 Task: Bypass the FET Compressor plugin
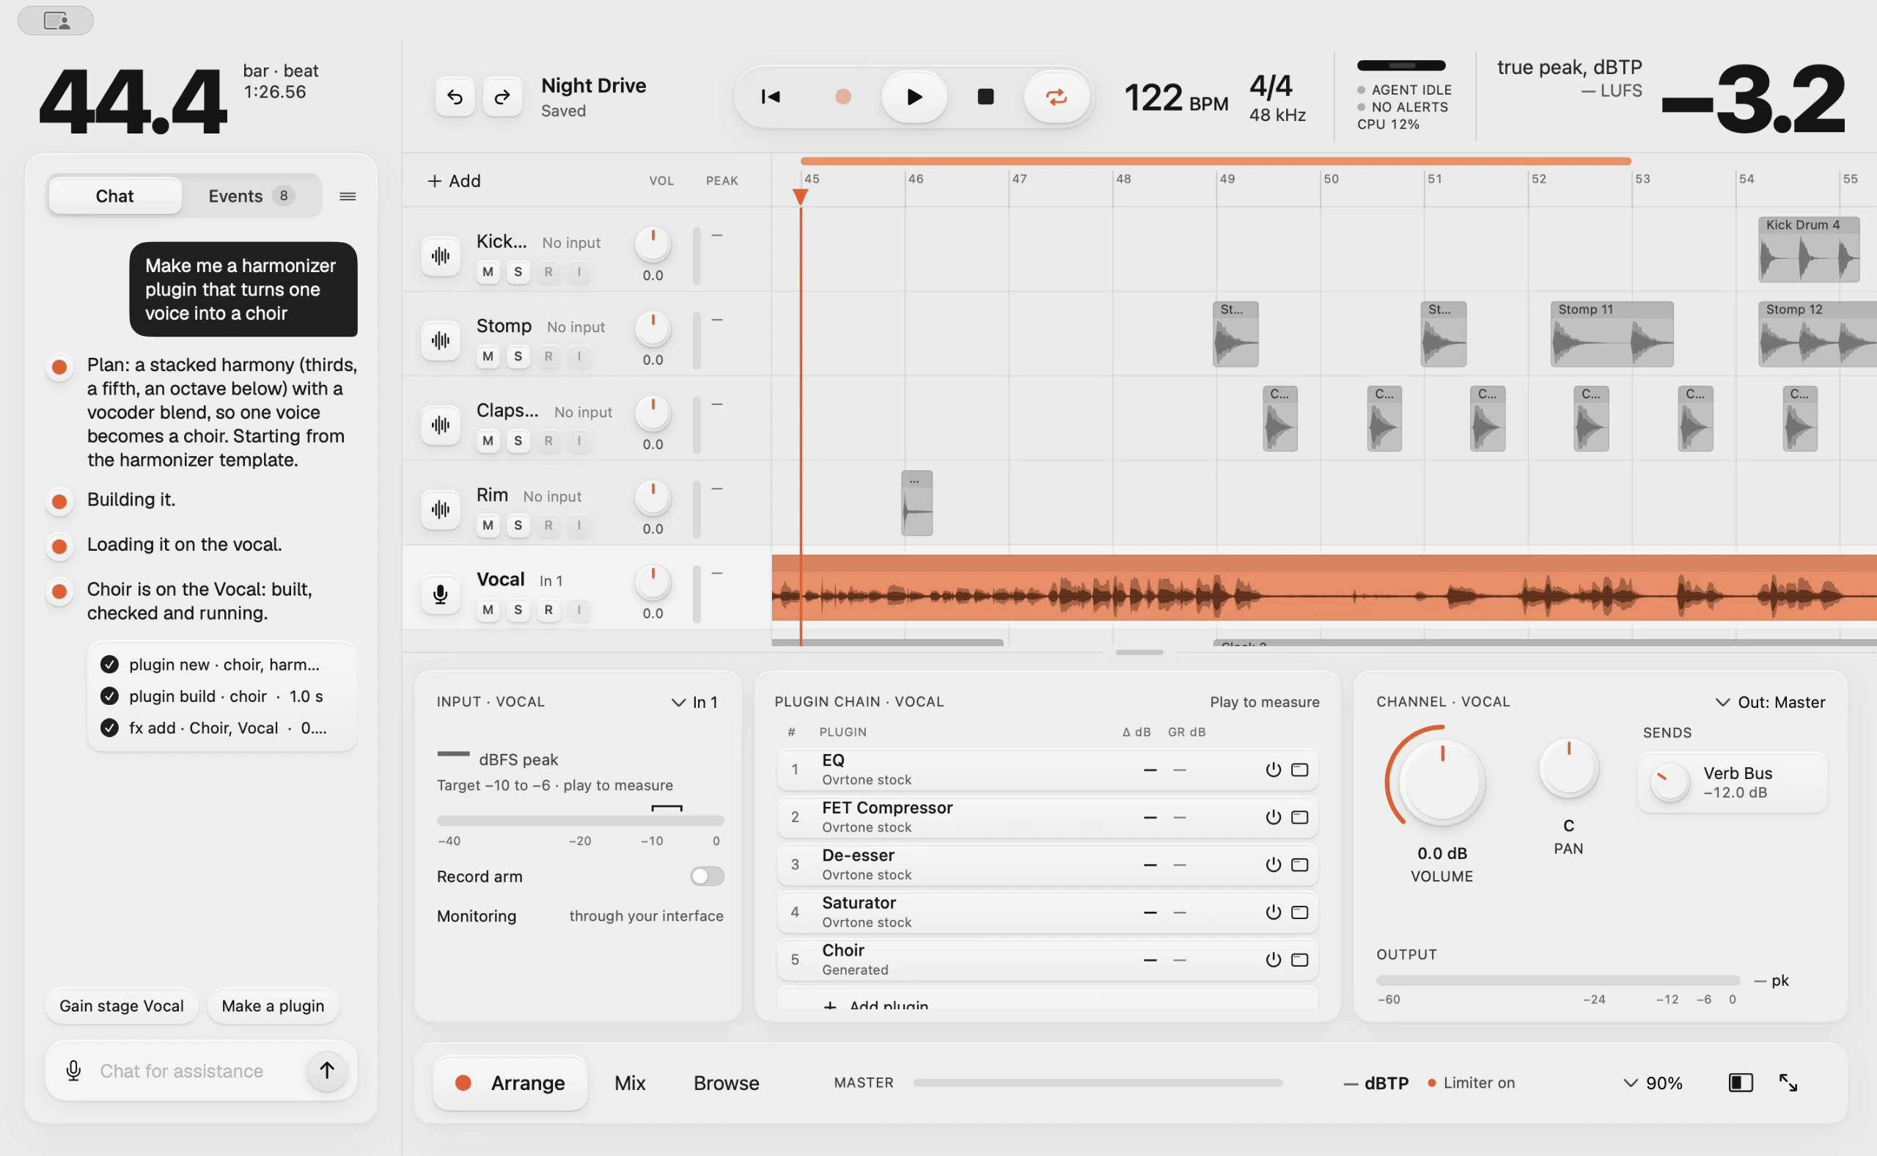[1274, 817]
